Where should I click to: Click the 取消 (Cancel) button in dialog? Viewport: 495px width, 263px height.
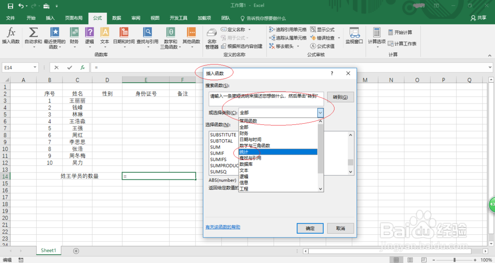(341, 228)
